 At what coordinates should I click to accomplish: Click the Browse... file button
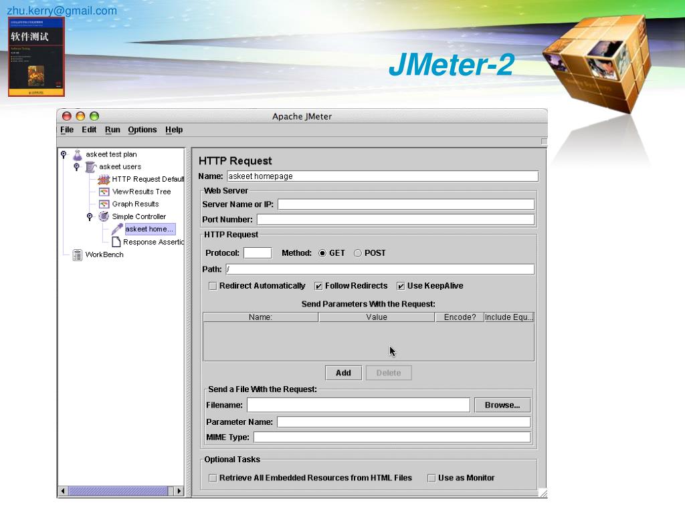pos(502,405)
